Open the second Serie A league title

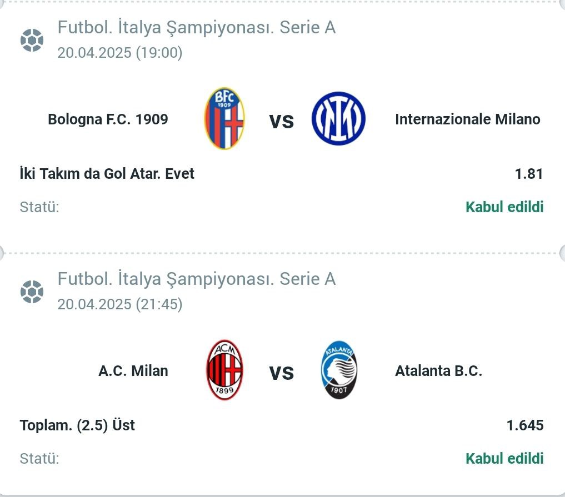click(x=197, y=279)
